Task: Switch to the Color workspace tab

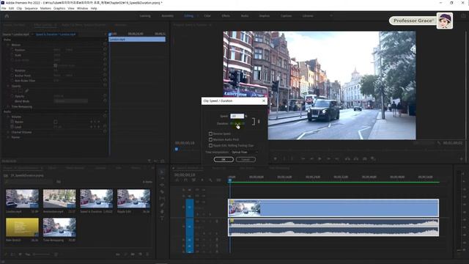Action: [207, 16]
